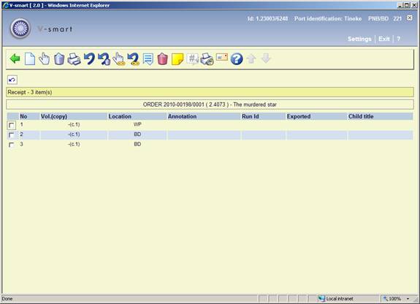This screenshot has width=420, height=304.
Task: Click the blue question mark help icon
Action: tap(237, 59)
